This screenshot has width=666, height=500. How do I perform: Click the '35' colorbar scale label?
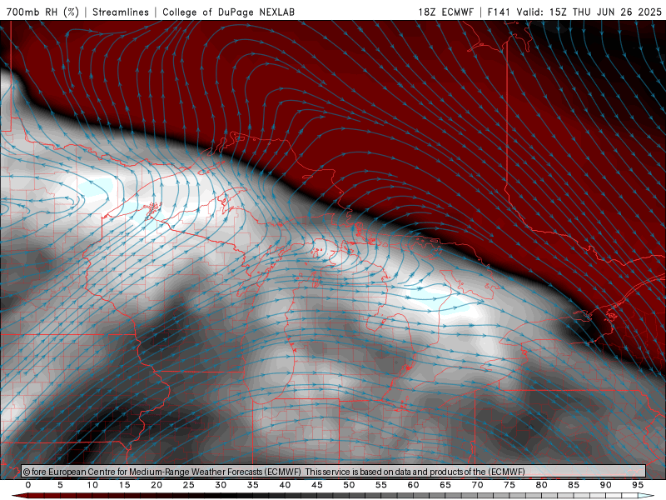click(253, 485)
